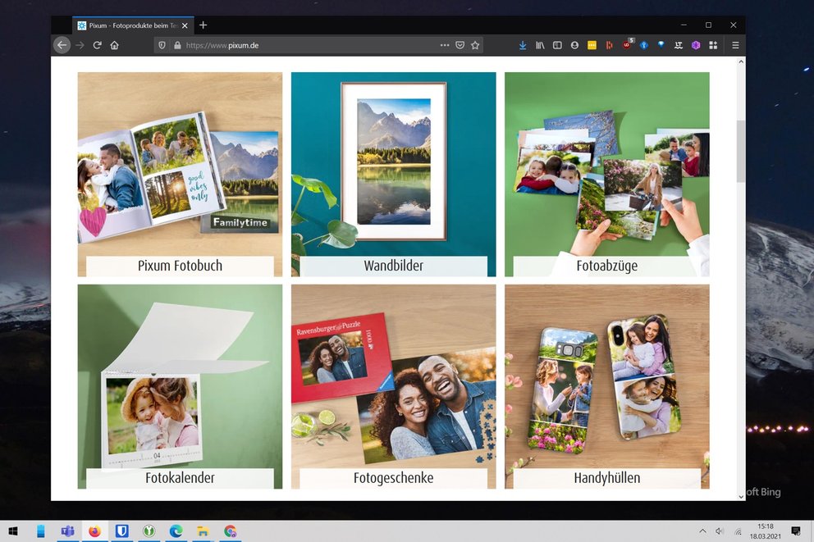Open the Windows notification center
The width and height of the screenshot is (814, 542).
click(796, 531)
